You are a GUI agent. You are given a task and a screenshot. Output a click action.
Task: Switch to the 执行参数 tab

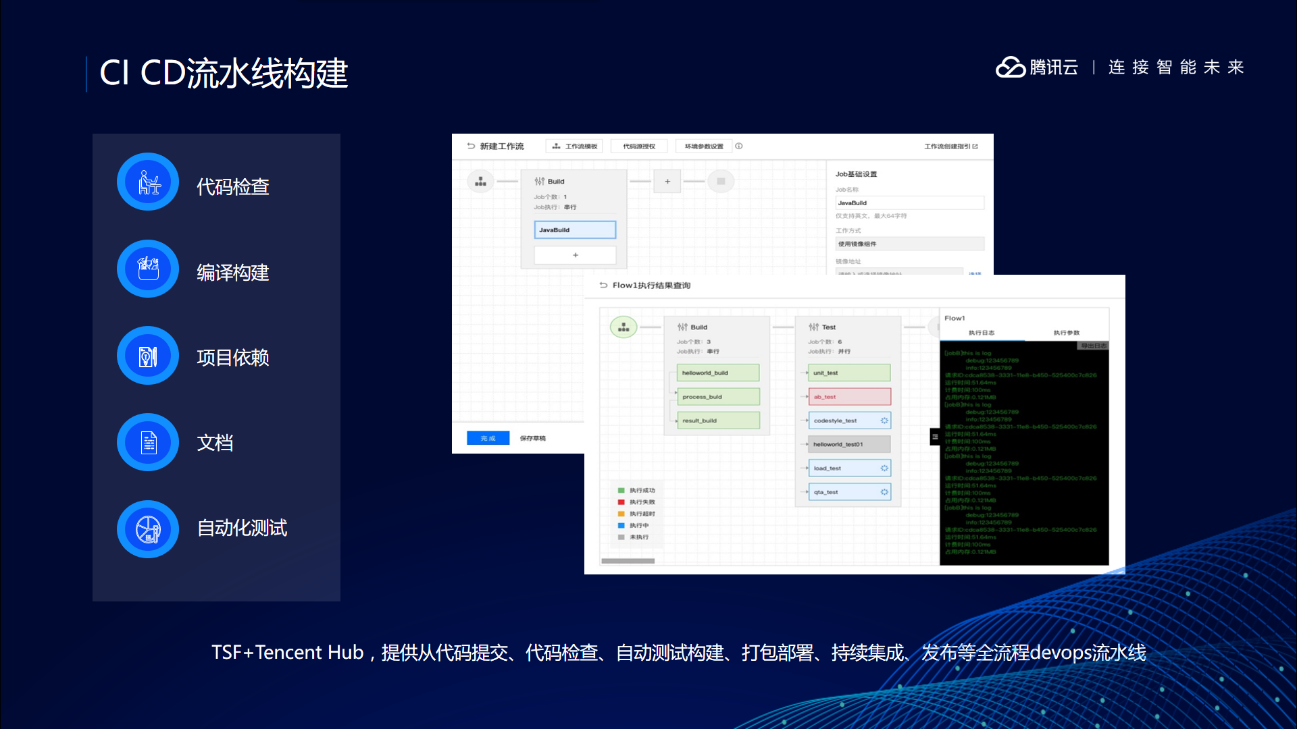click(x=1067, y=333)
